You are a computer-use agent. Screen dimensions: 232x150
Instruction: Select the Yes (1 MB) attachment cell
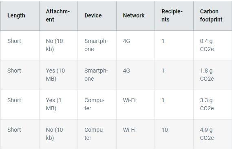click(58, 105)
